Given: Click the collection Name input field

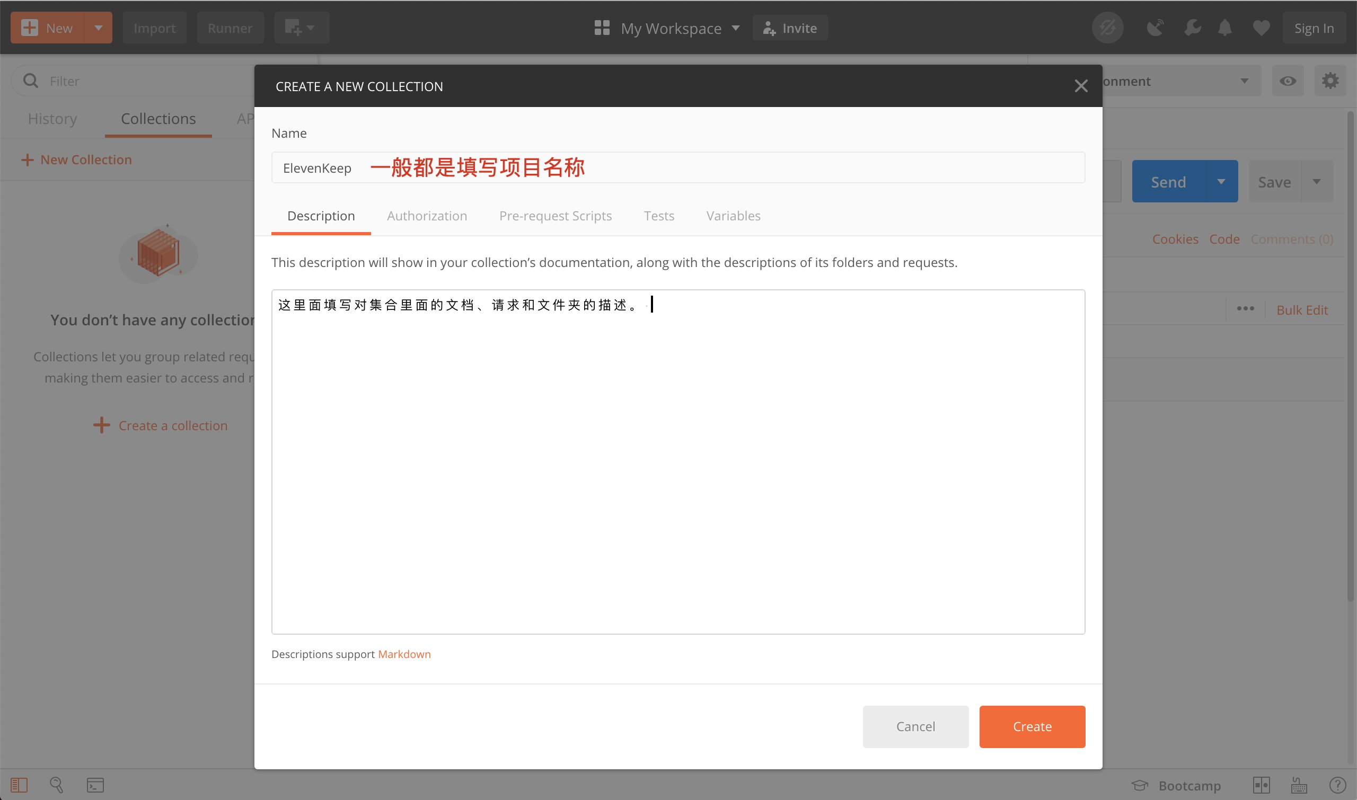Looking at the screenshot, I should pyautogui.click(x=678, y=167).
